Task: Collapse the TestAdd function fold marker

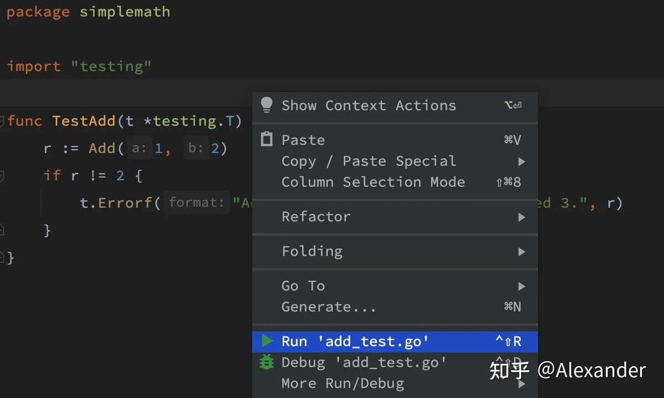Action: point(2,121)
